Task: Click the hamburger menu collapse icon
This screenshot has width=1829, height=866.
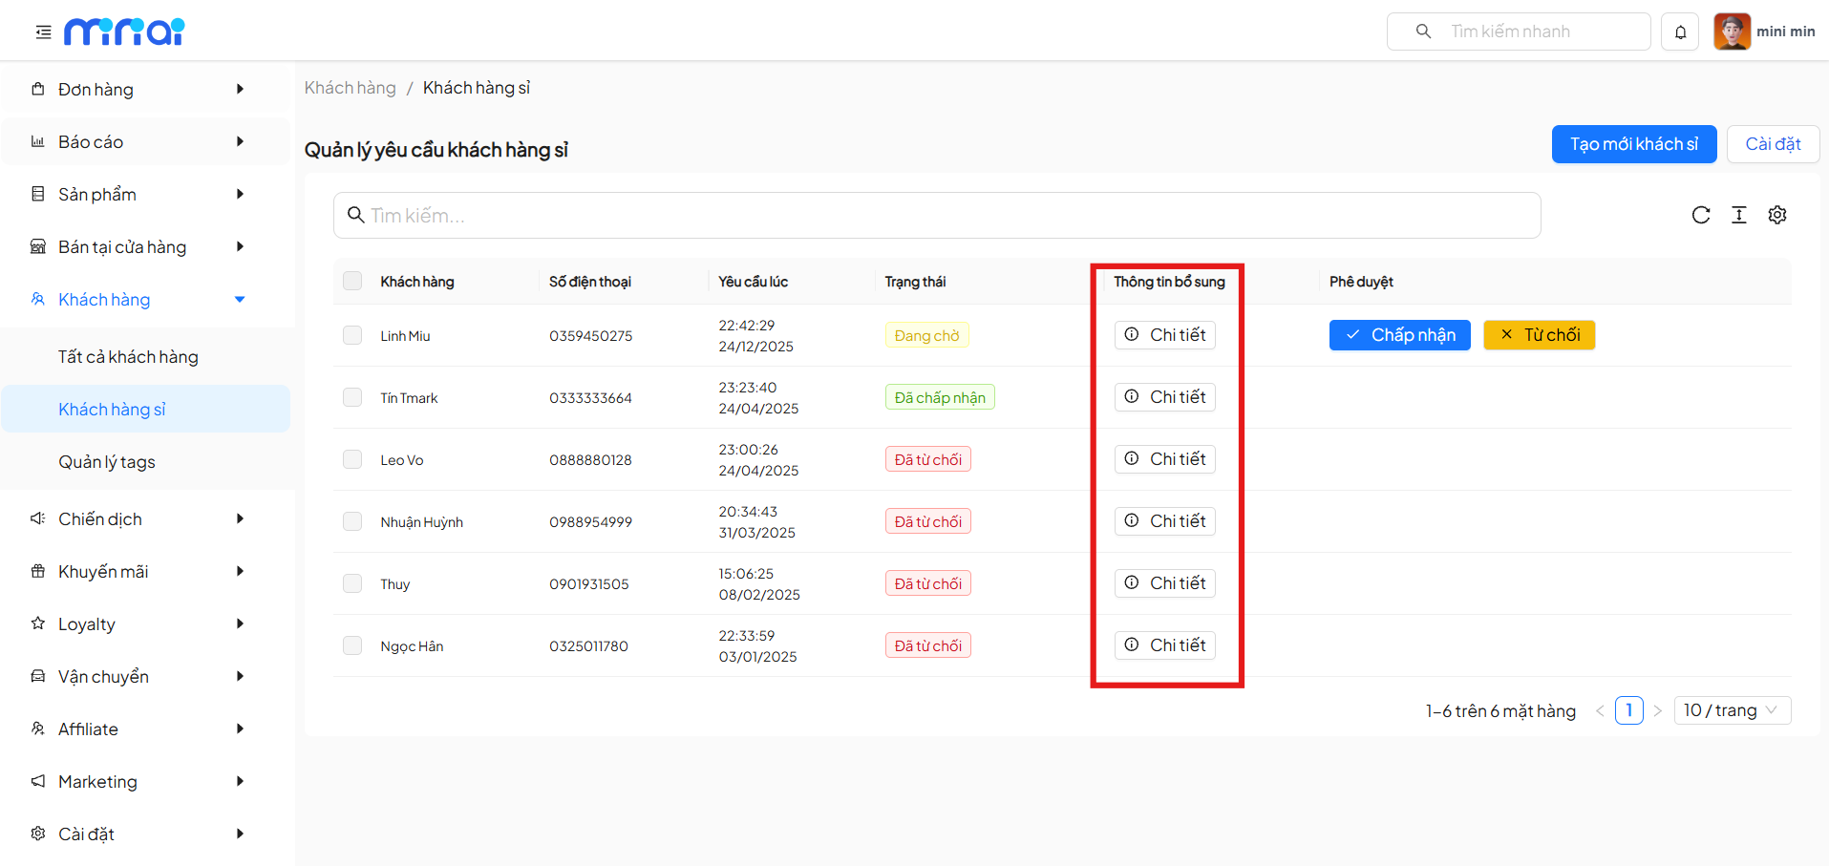Action: coord(43,32)
